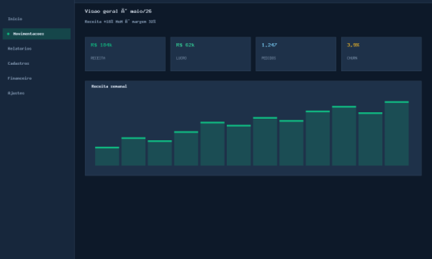Viewport: 432px width, 259px height.
Task: Select the active Movimentacoes sidebar item
Action: (36, 33)
